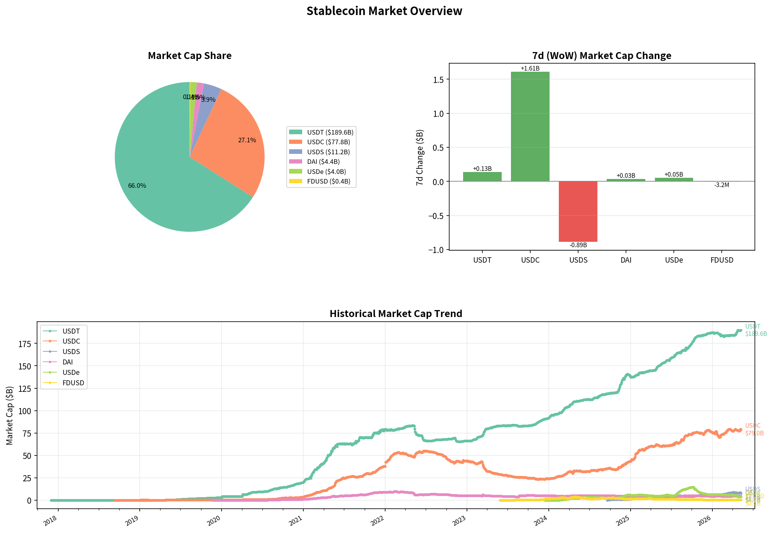
Task: Click the "USDT" x-axis label under bar chart
Action: (x=482, y=260)
